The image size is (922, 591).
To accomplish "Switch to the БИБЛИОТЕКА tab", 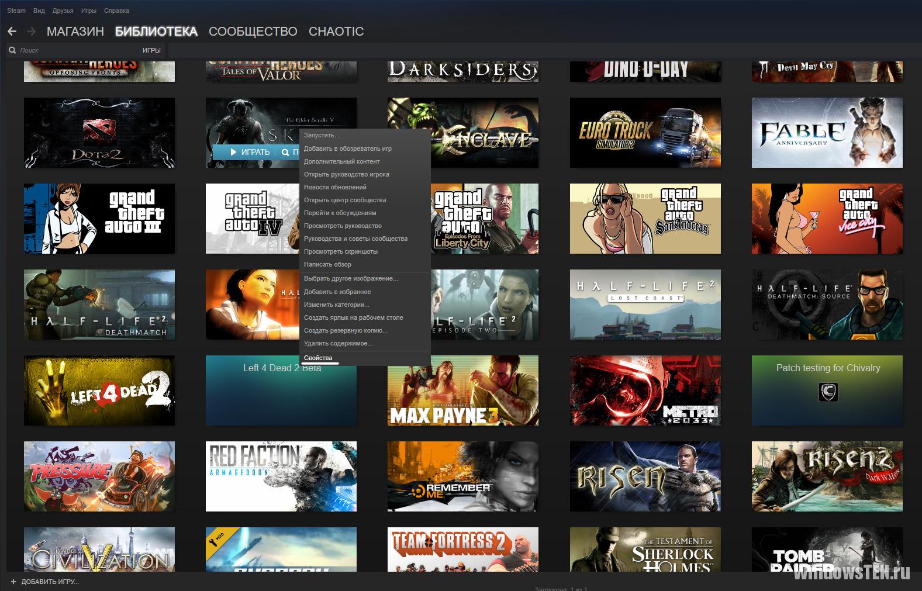I will pos(156,32).
